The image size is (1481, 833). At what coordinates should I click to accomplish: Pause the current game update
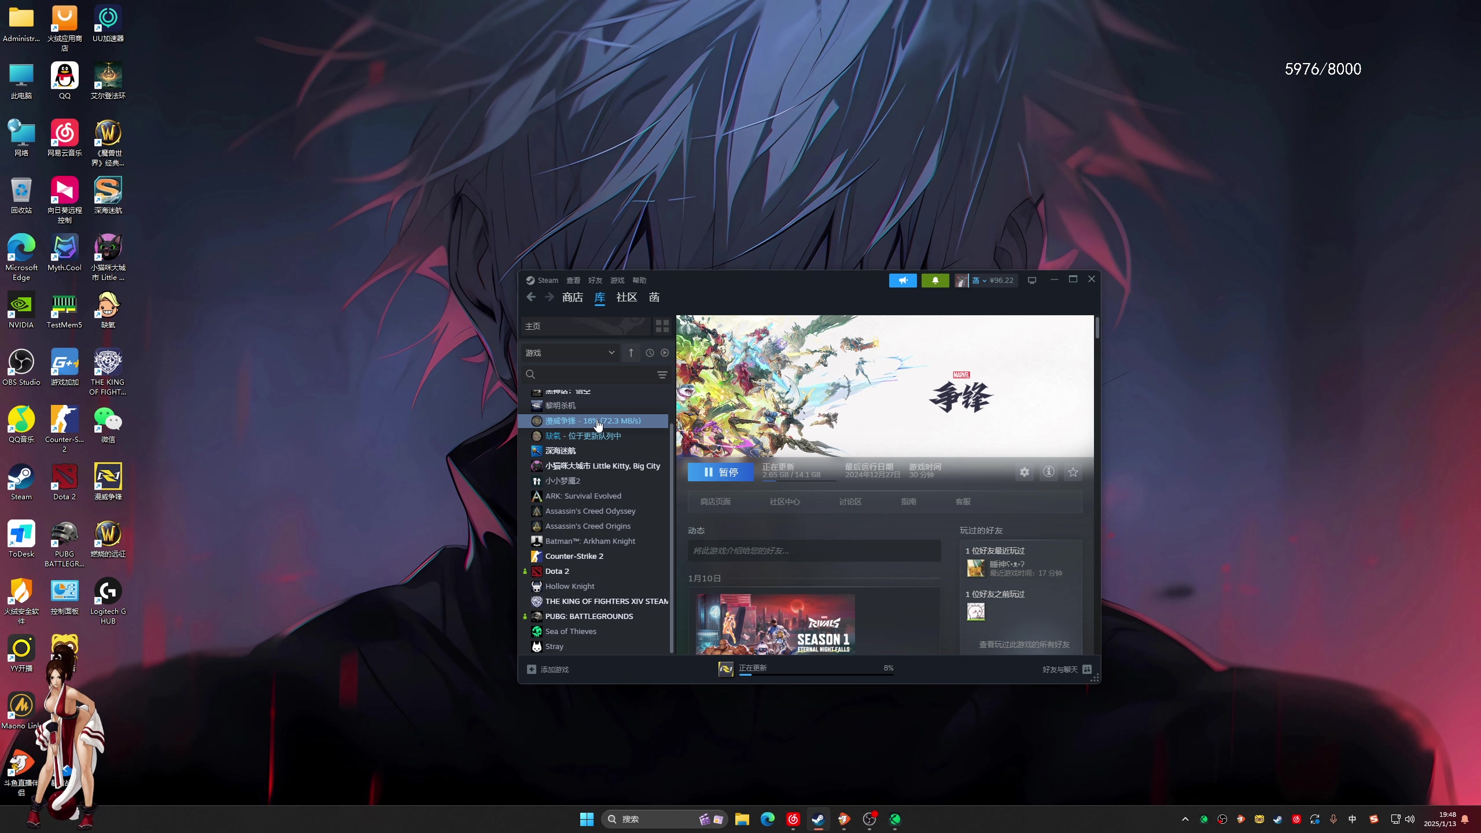721,472
